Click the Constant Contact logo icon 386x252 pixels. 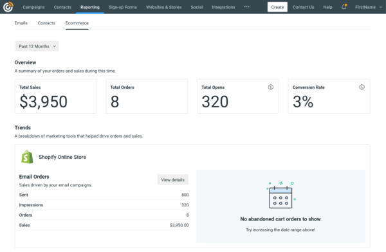8,7
